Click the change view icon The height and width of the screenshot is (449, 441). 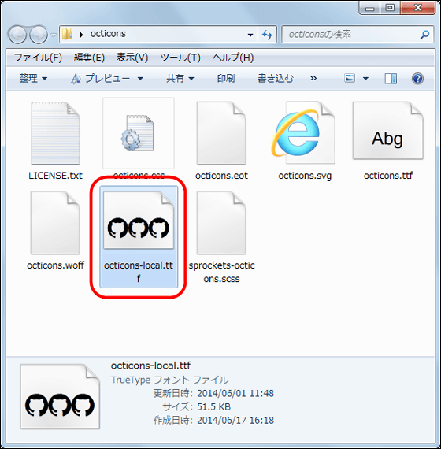pyautogui.click(x=350, y=78)
